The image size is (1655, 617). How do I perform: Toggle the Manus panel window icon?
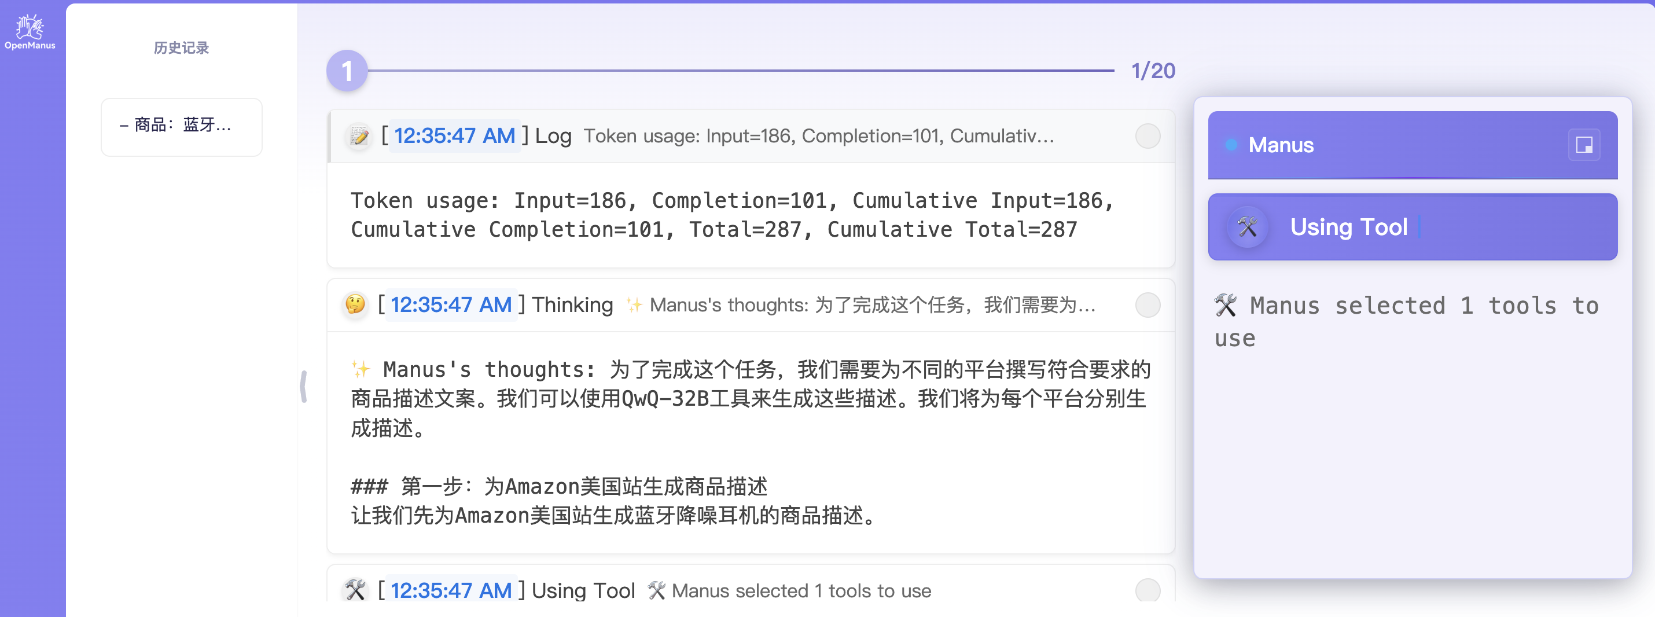[1584, 145]
